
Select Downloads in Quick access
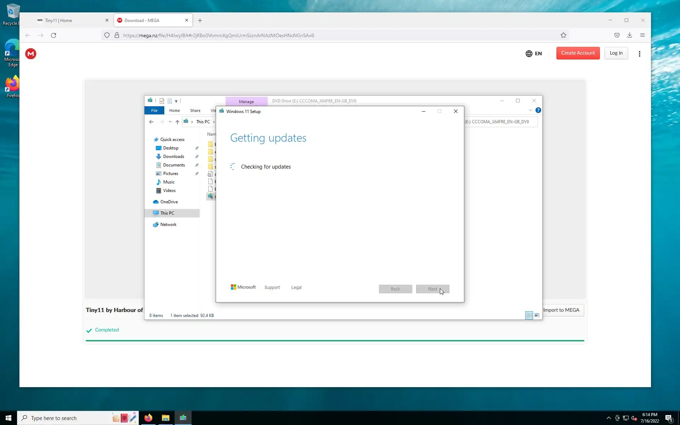(174, 157)
